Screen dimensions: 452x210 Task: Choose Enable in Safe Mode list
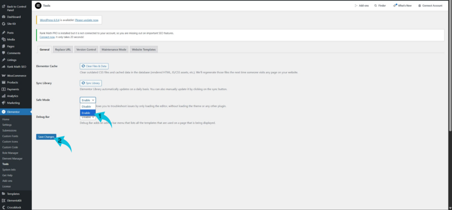pos(88,113)
